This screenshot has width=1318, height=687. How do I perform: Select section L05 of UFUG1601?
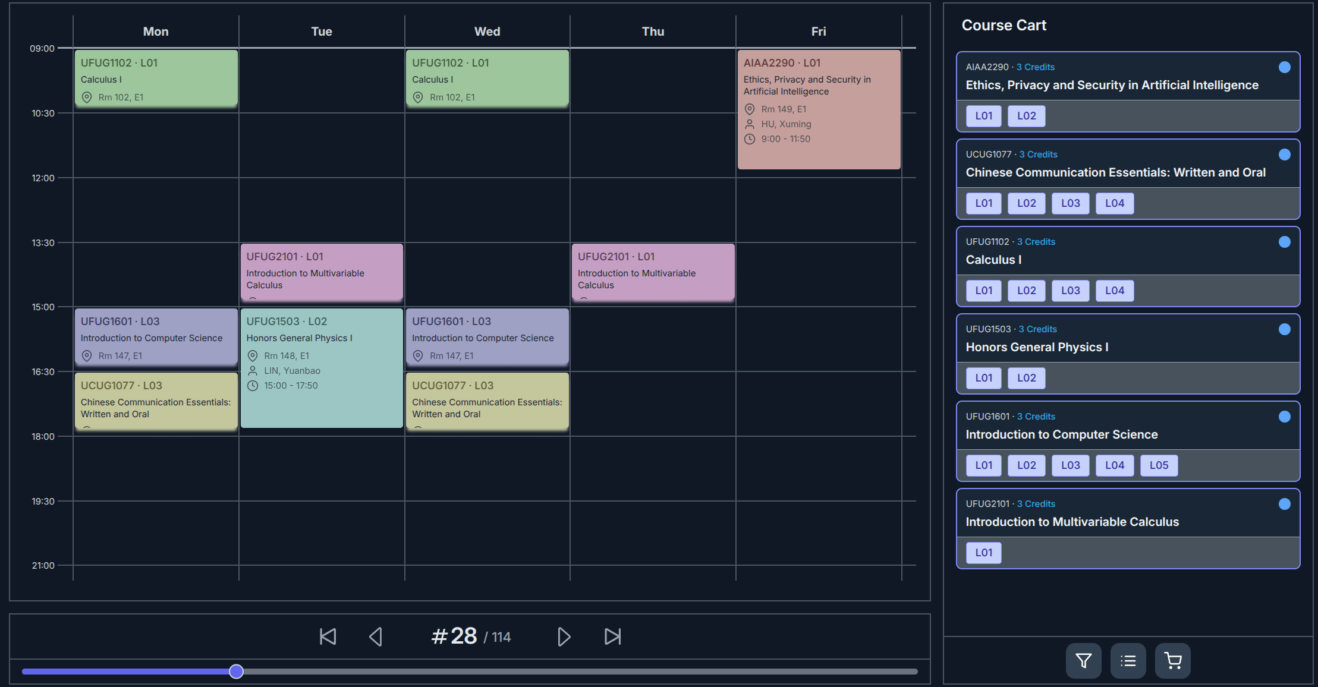click(1158, 465)
